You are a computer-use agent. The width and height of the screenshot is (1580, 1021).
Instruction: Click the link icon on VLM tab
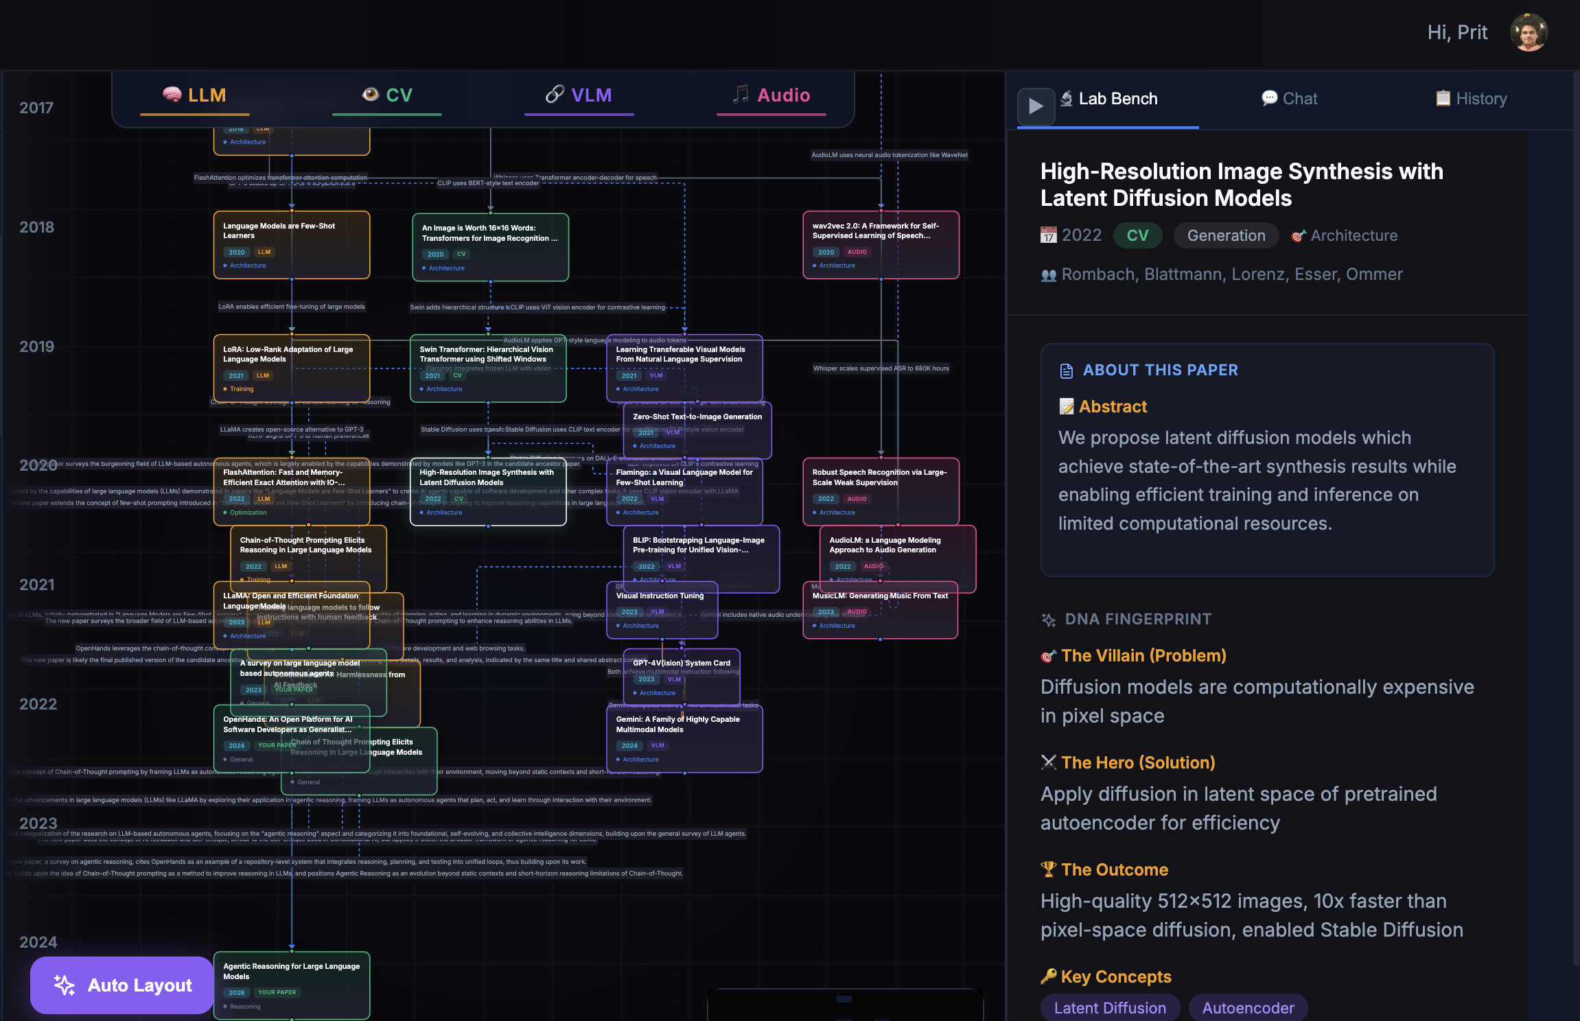click(555, 95)
